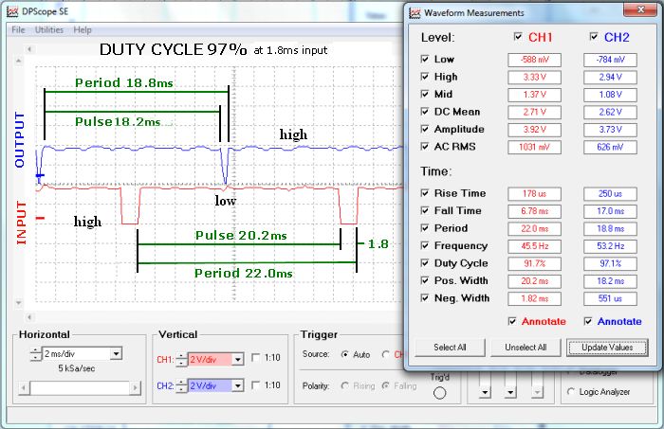Click the blue CH2 level marker on graph
The image size is (664, 429).
(40, 175)
